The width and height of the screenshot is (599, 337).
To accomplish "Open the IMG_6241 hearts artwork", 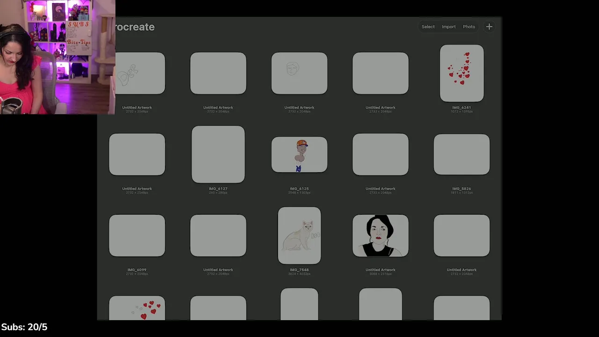I will click(x=462, y=73).
